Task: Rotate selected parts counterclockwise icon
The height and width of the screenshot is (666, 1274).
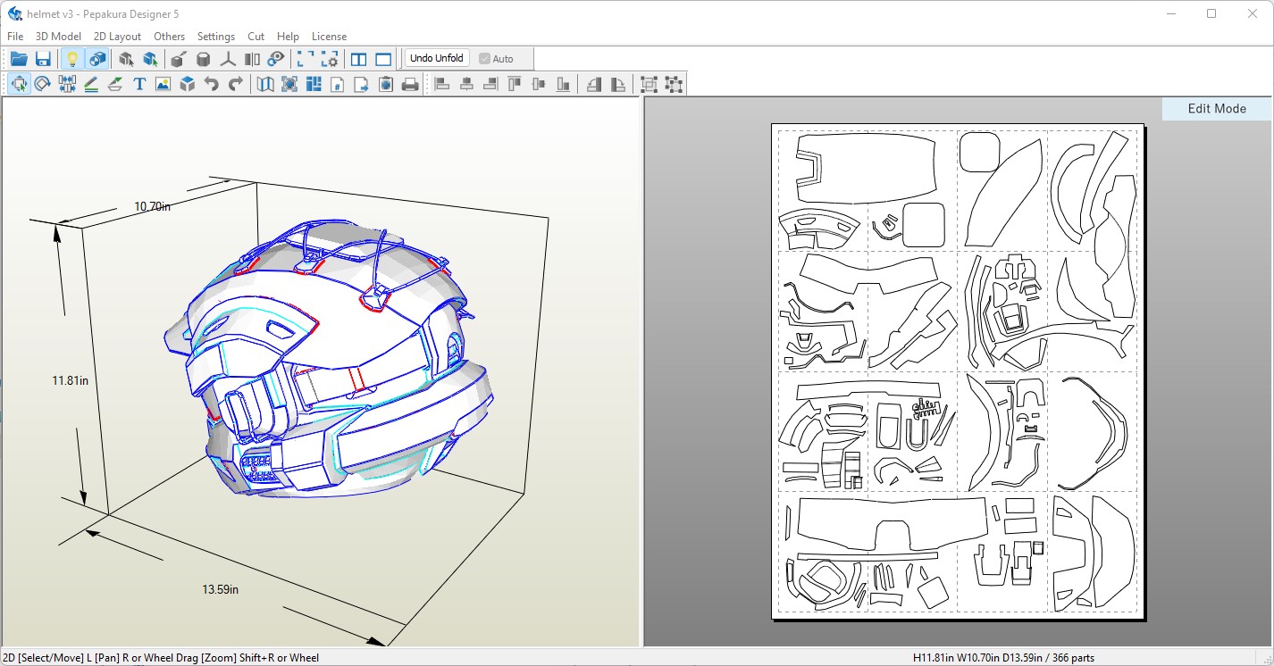Action: pyautogui.click(x=594, y=84)
